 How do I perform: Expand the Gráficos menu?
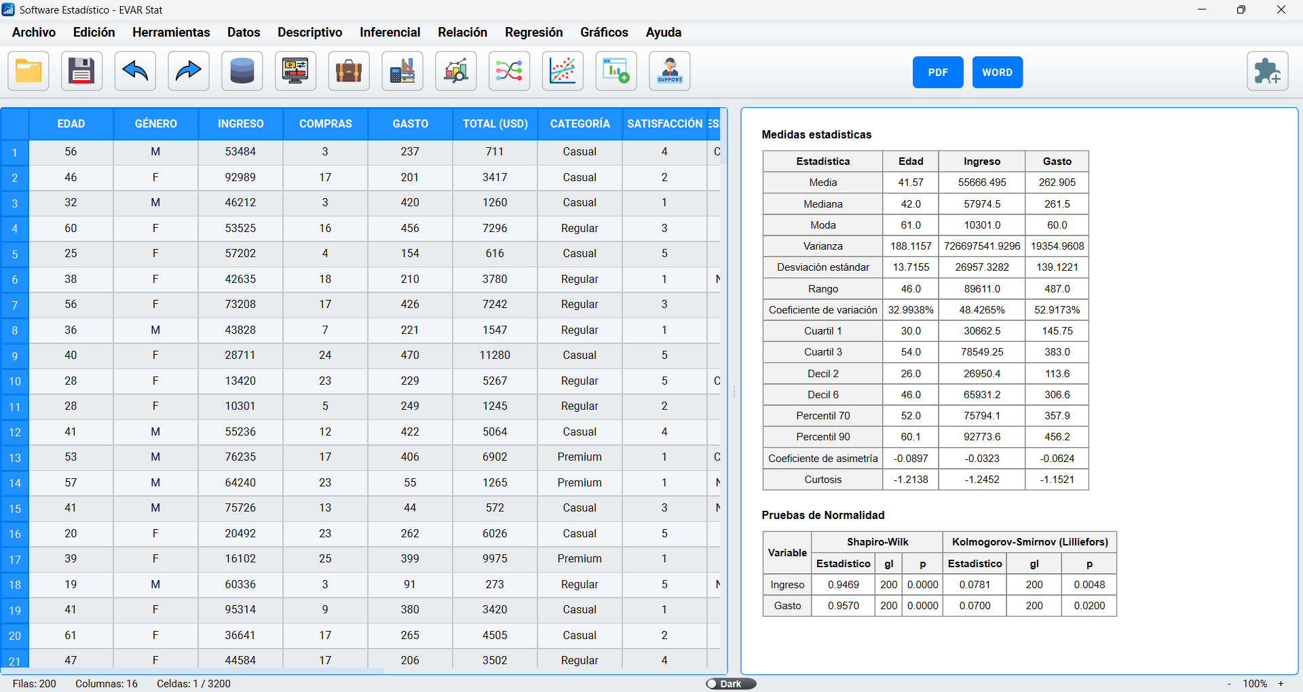pyautogui.click(x=604, y=33)
